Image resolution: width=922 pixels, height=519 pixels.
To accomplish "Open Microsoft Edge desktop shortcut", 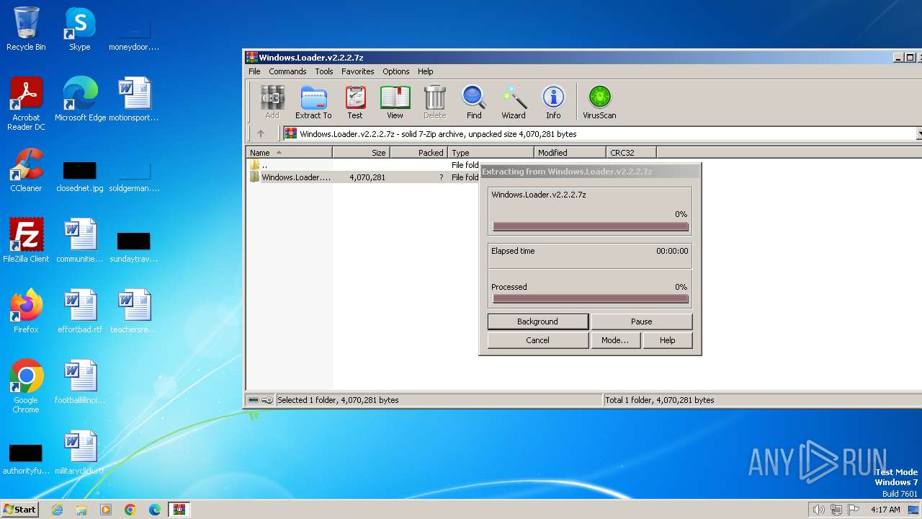I will click(80, 99).
